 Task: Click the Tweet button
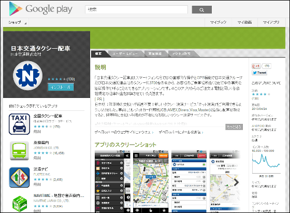[x=259, y=73]
